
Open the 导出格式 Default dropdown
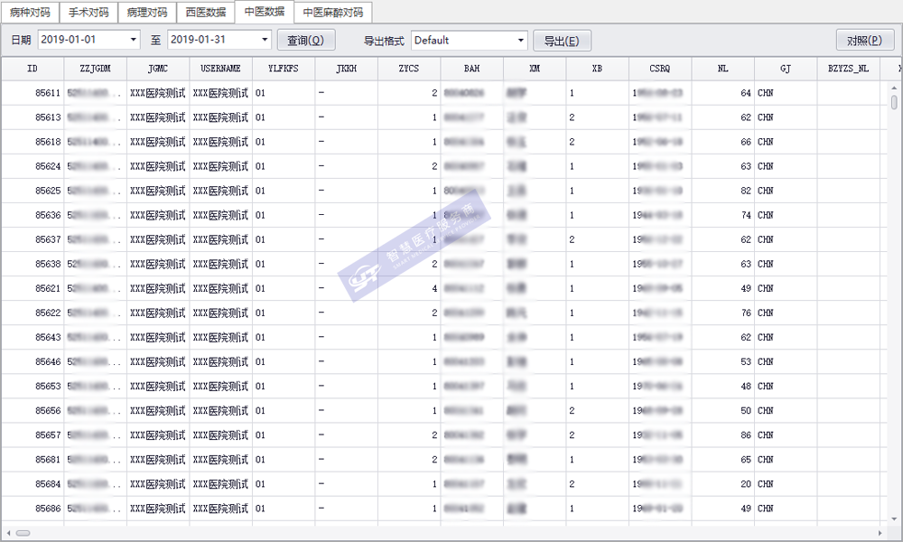point(521,40)
